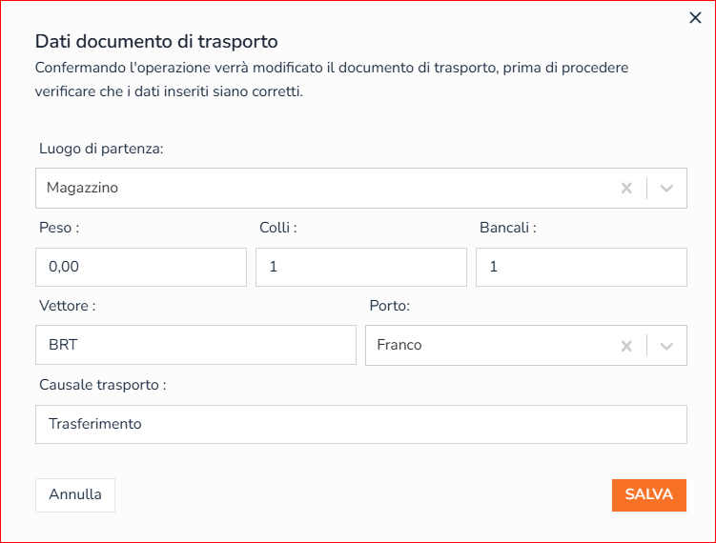Click the Magazzino value in departure field
The width and height of the screenshot is (716, 543).
click(83, 188)
